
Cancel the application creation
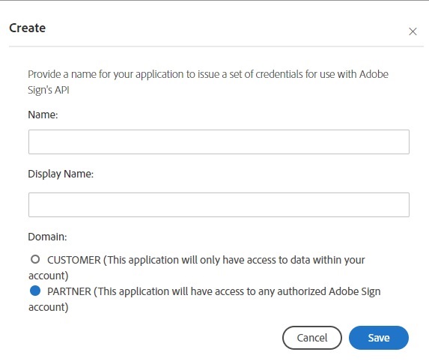[312, 338]
